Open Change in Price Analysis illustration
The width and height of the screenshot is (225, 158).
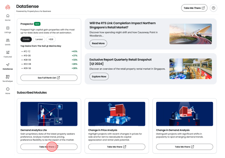click(117, 114)
